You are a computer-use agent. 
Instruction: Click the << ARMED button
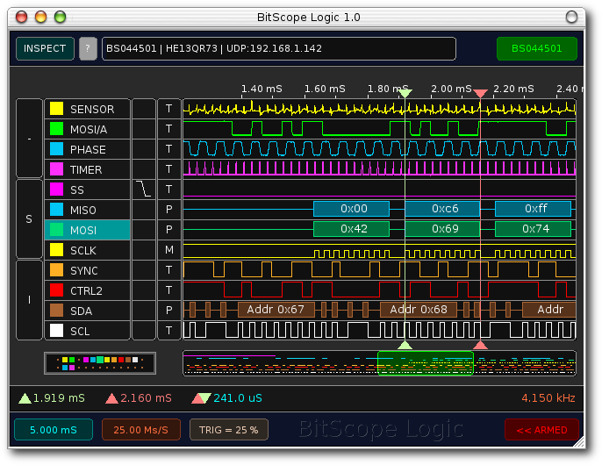click(x=541, y=430)
